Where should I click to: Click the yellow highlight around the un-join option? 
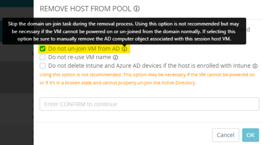[x=84, y=49]
